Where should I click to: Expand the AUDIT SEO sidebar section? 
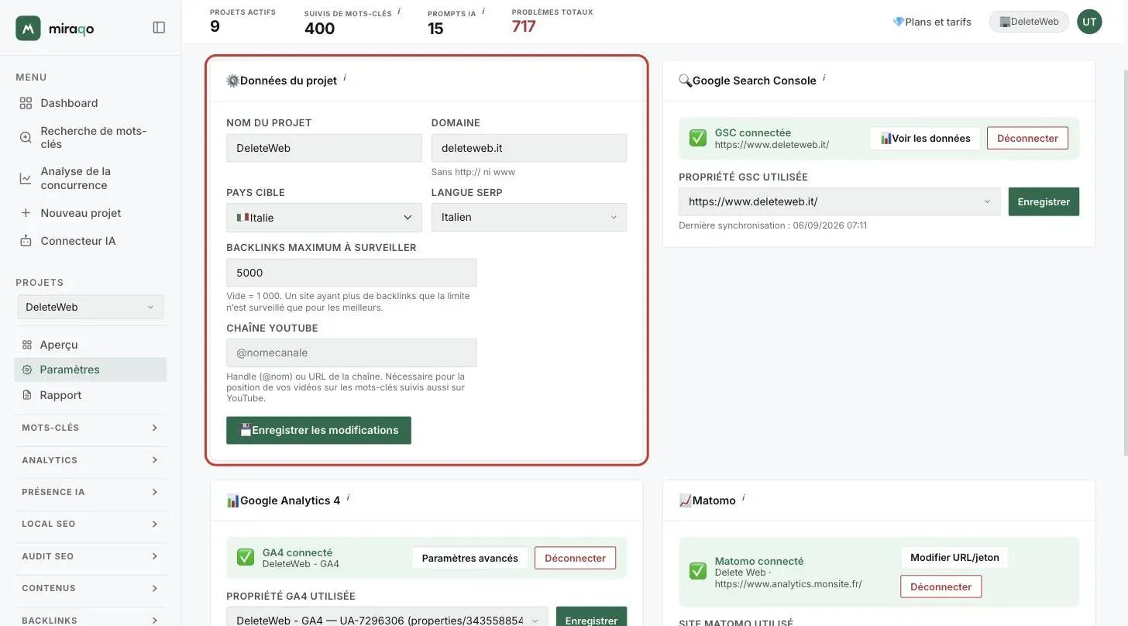(91, 556)
